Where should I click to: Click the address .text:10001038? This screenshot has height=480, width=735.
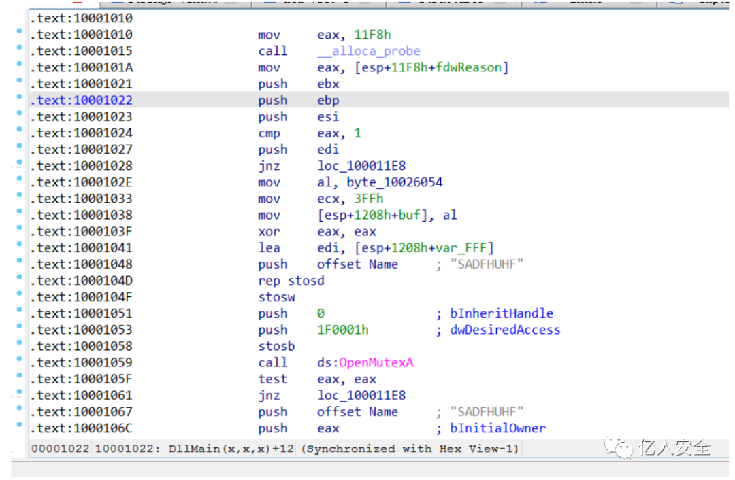pos(82,216)
